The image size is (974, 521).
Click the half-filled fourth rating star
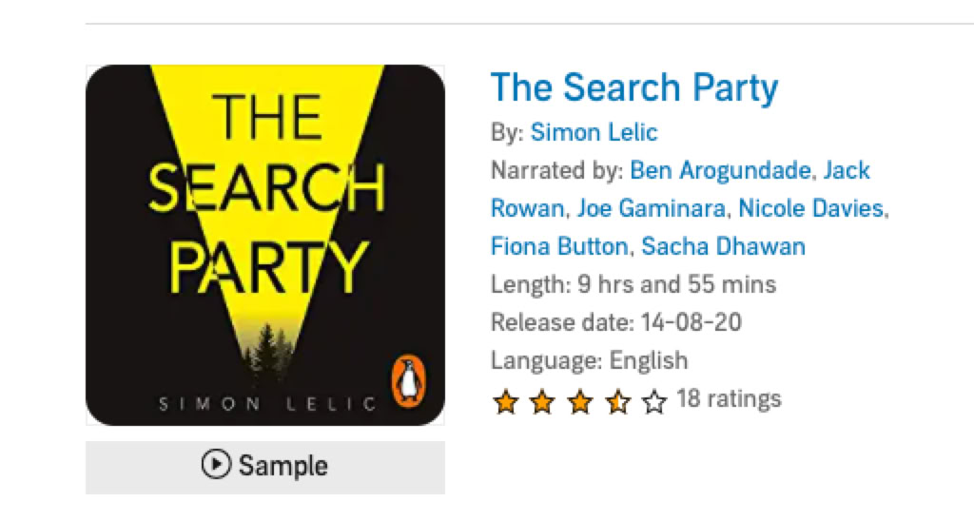point(617,402)
